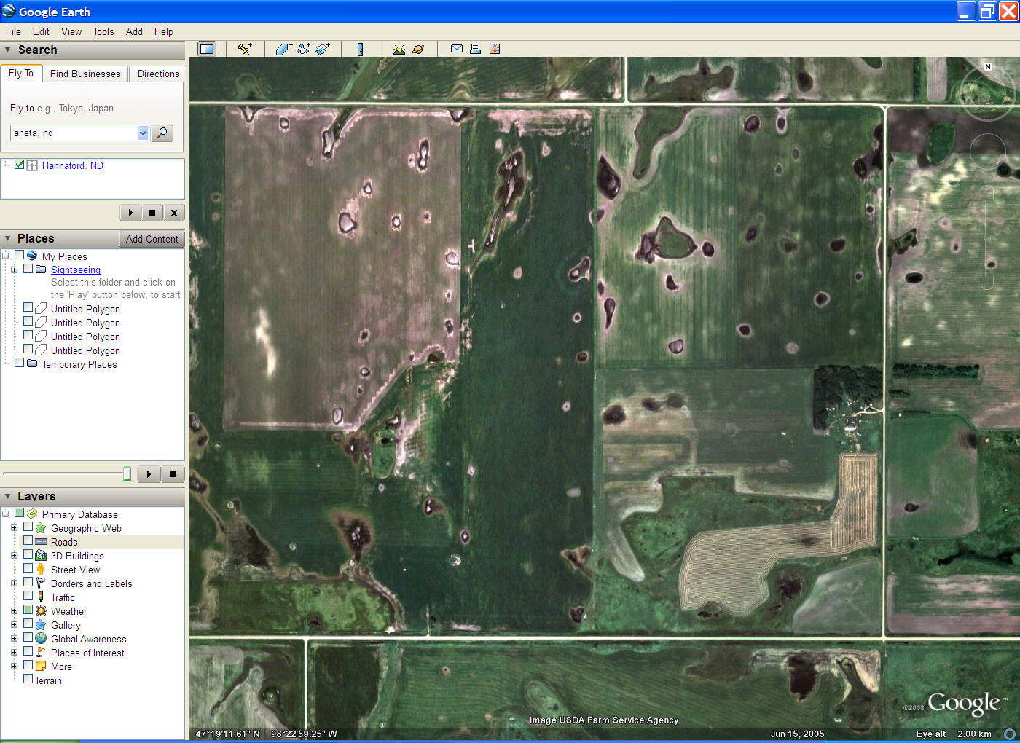Play the search results tour
The image size is (1020, 743).
(130, 213)
